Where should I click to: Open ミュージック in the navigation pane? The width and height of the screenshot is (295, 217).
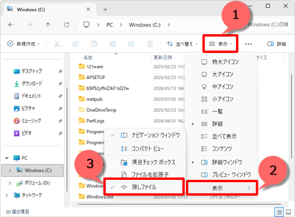(x=31, y=121)
